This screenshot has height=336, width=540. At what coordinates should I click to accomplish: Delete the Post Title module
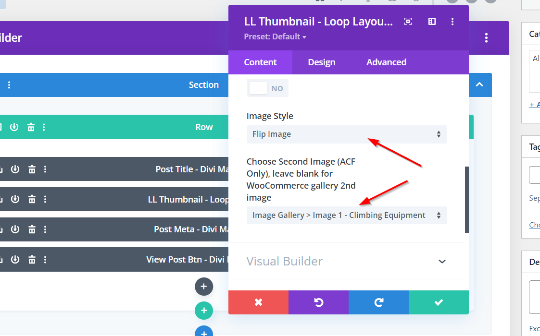[32, 169]
